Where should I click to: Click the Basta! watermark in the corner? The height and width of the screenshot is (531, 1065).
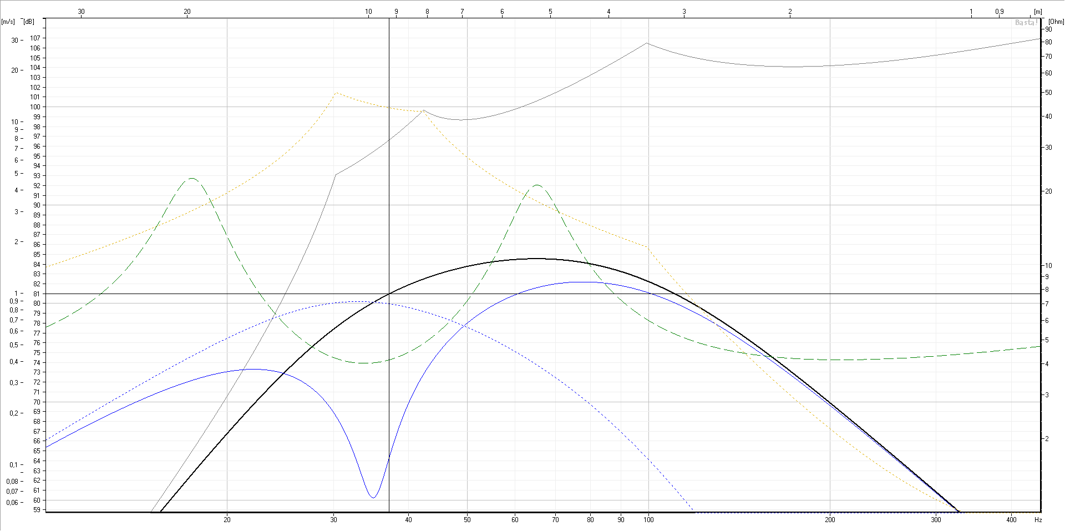[1026, 23]
